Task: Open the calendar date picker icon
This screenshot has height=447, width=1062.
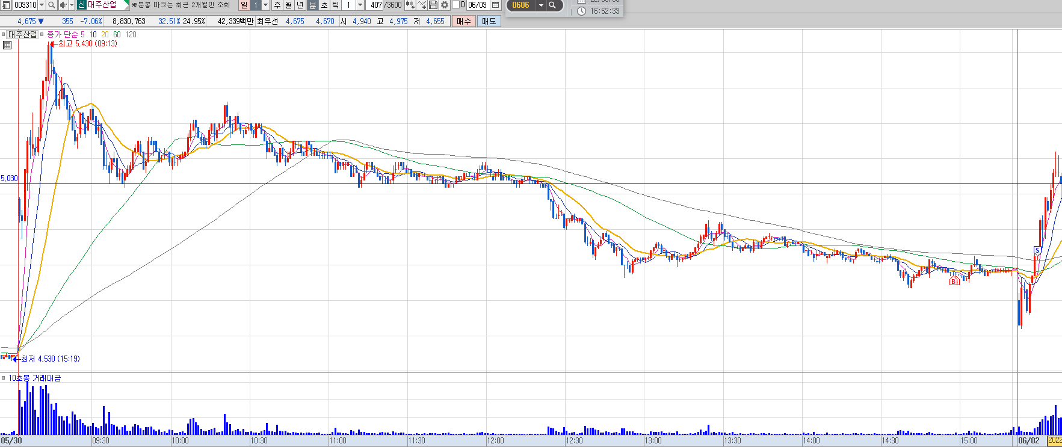Action: (x=496, y=5)
